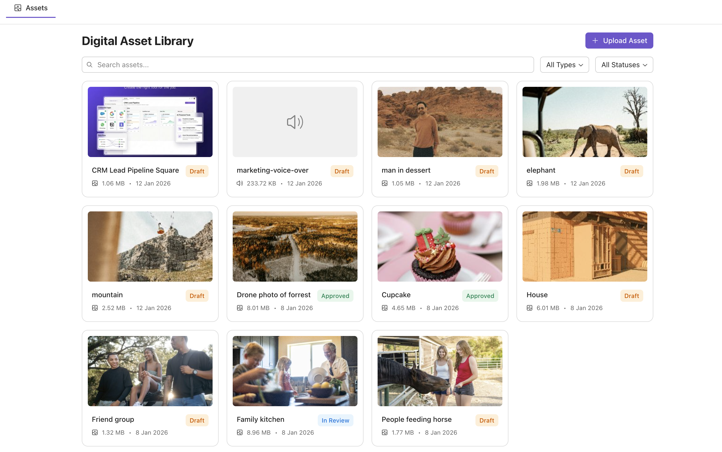Image resolution: width=722 pixels, height=452 pixels.
Task: Click the audio-type icon beside 233.72 KB
Action: (x=240, y=183)
